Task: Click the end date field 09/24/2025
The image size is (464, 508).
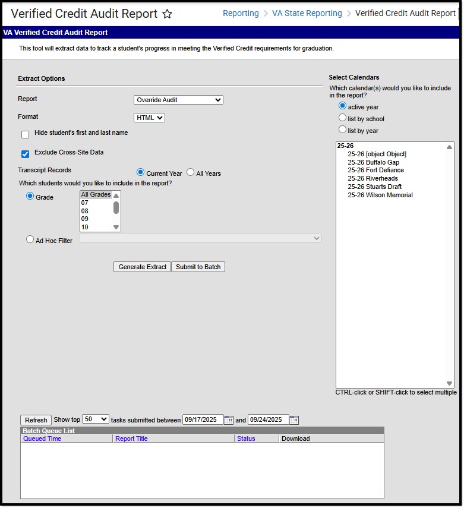Action: [x=269, y=419]
